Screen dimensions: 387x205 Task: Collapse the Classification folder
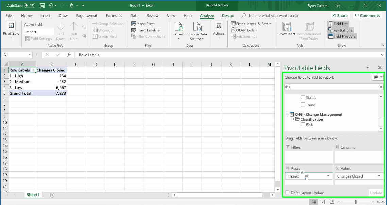pyautogui.click(x=292, y=119)
